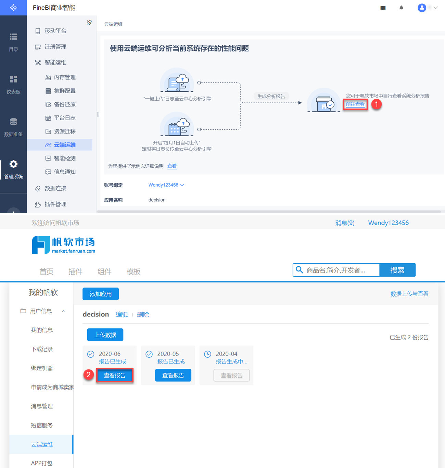
Task: Click the 搜索 search button
Action: point(397,270)
